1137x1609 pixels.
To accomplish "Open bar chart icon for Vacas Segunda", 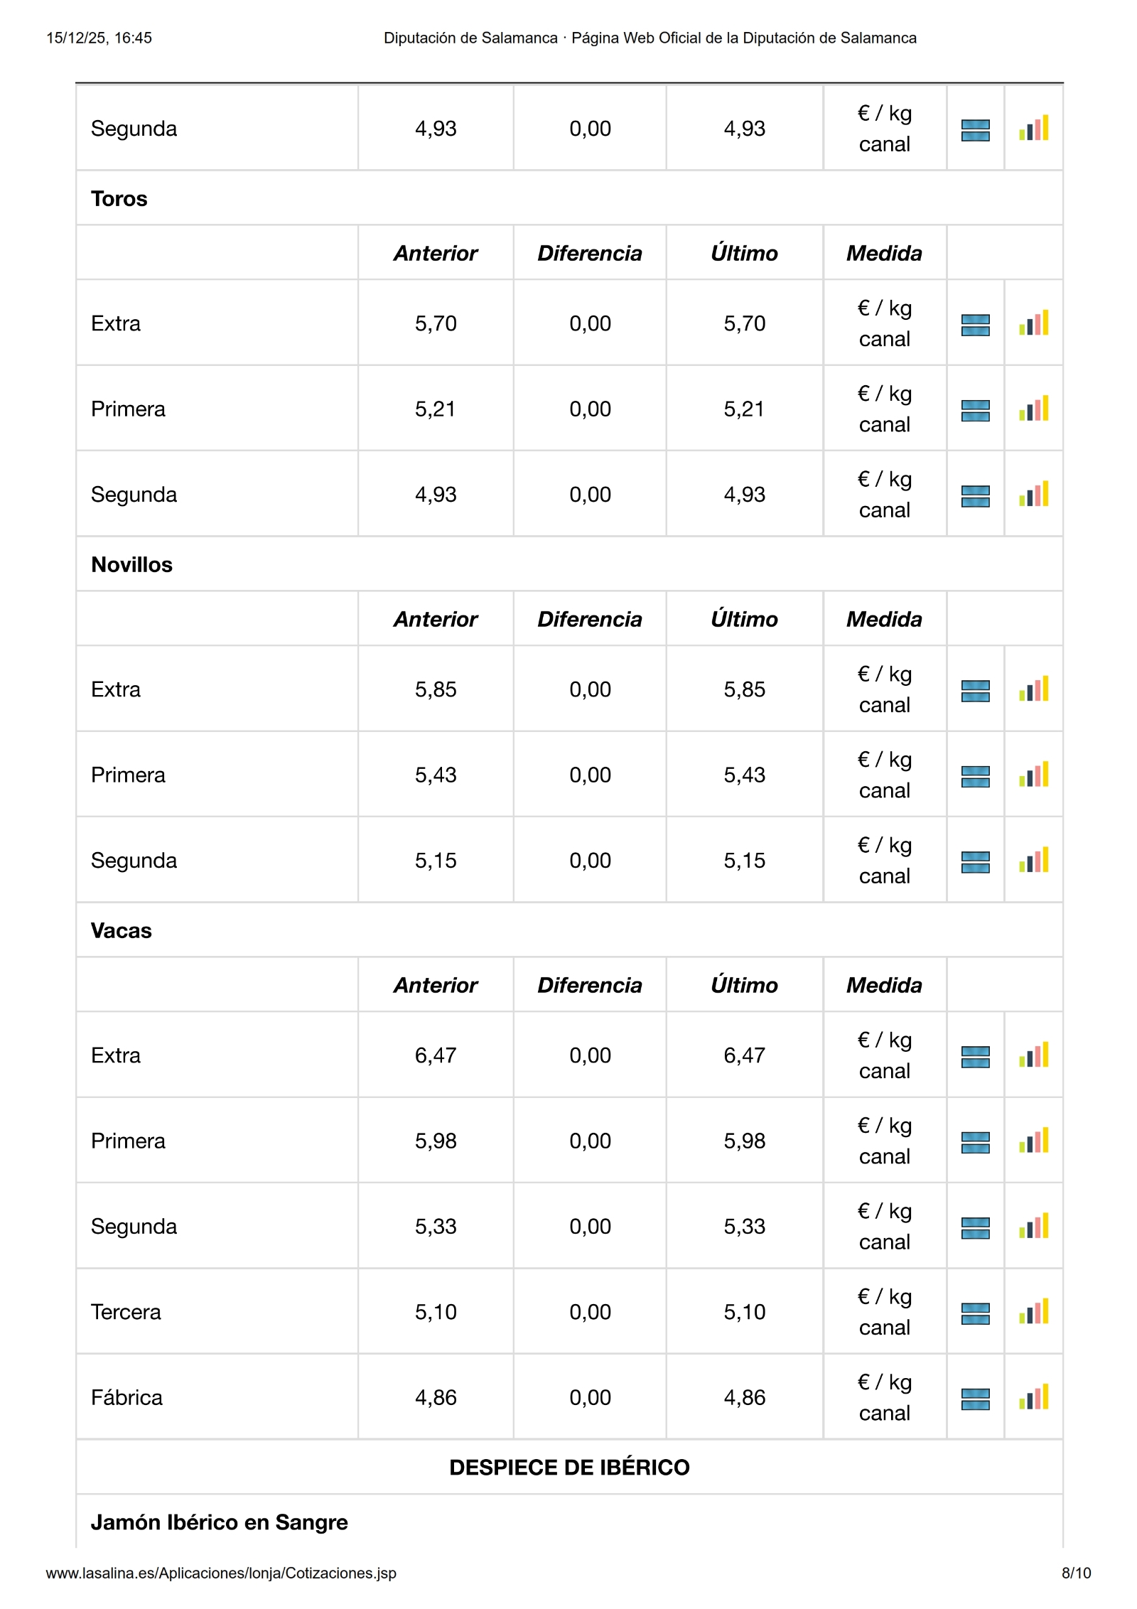I will click(x=1033, y=1227).
